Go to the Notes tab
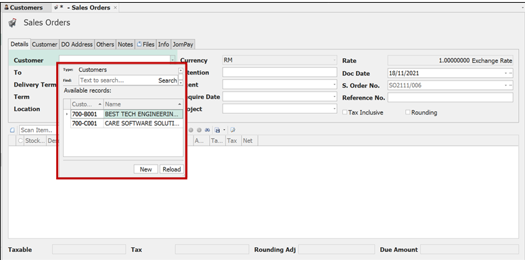Screen dimensions: 525x260 (125, 44)
